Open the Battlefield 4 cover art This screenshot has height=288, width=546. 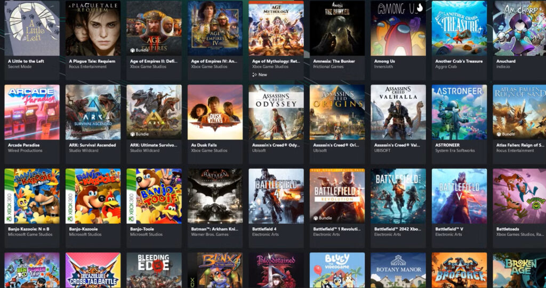[276, 196]
